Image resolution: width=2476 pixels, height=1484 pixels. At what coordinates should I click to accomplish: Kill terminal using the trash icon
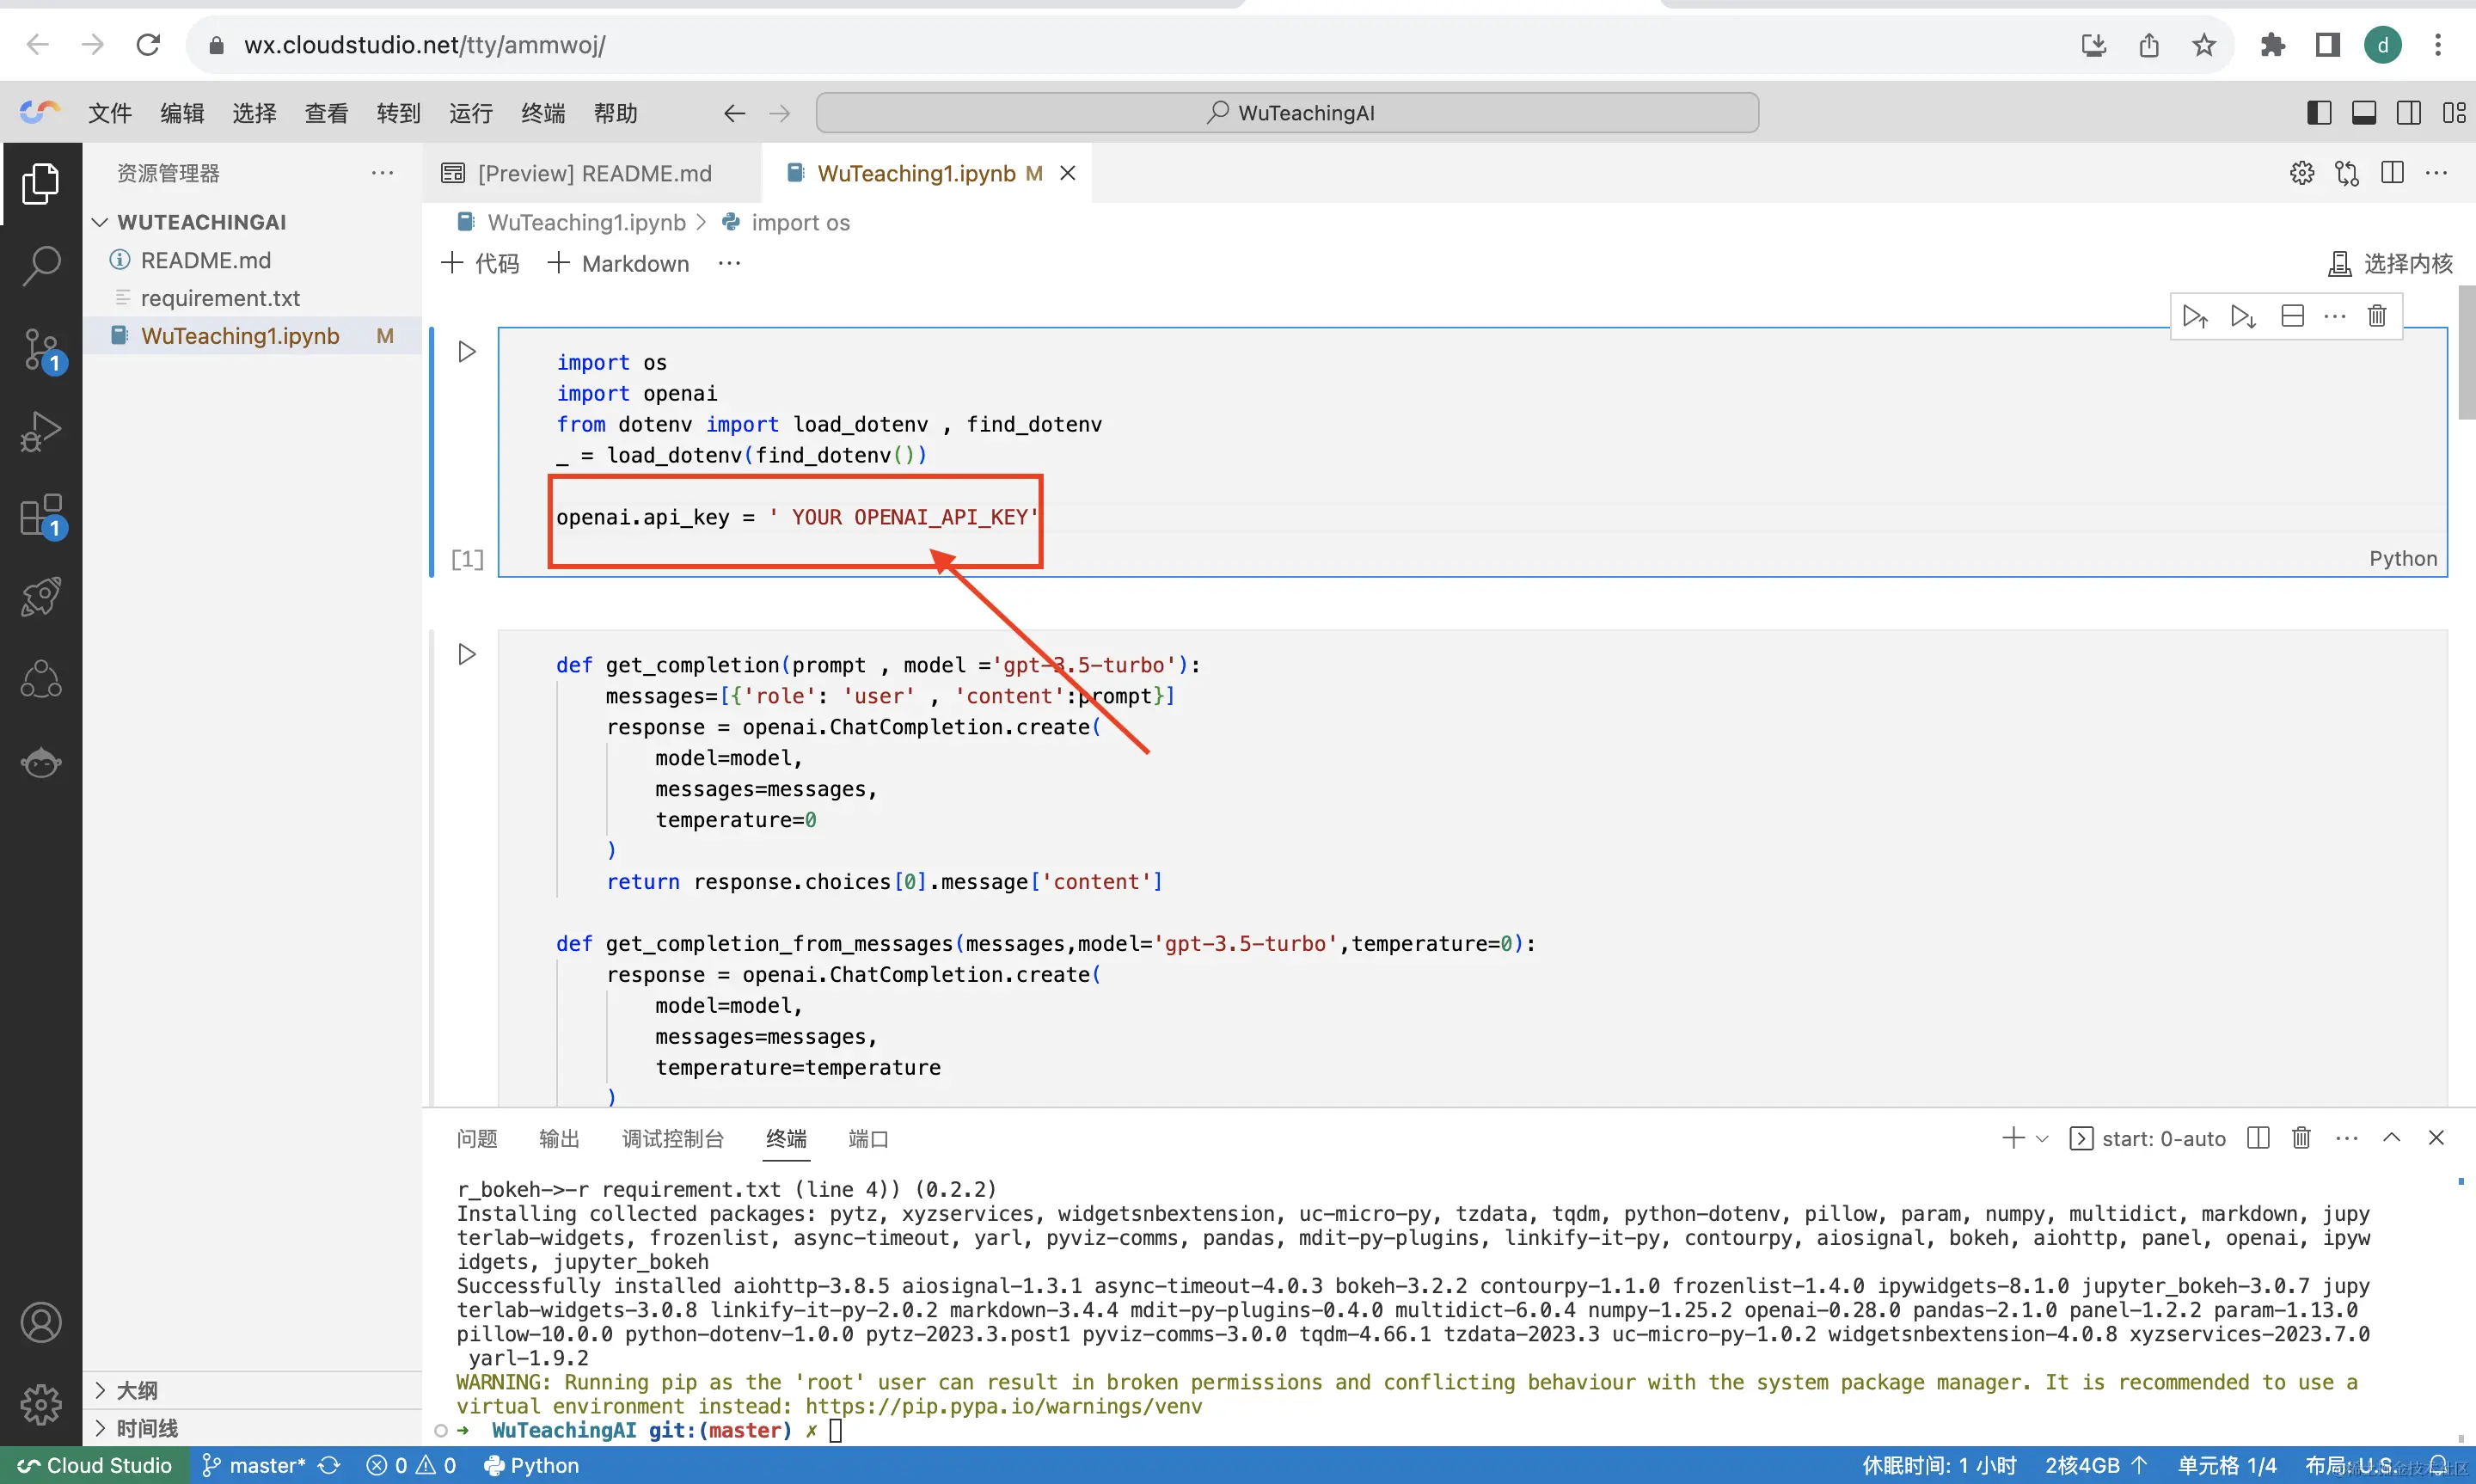(2301, 1138)
